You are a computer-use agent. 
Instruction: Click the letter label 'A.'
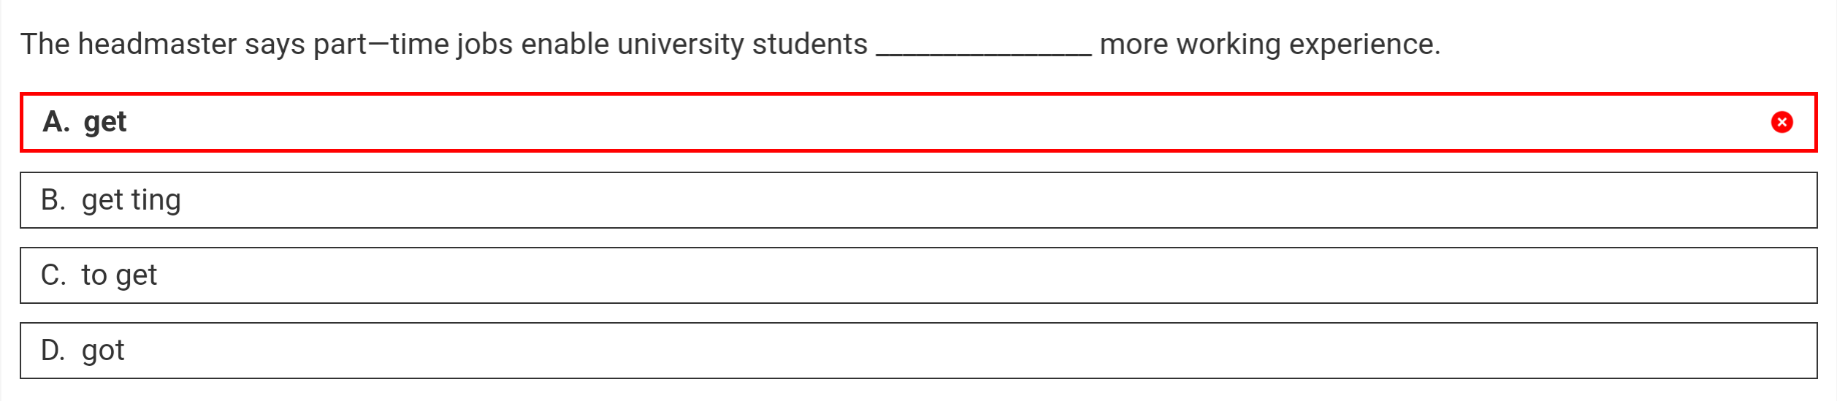click(x=56, y=122)
